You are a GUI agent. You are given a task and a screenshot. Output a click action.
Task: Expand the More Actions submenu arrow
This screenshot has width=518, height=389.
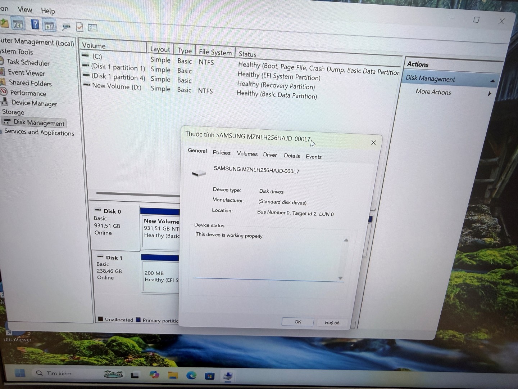(489, 94)
